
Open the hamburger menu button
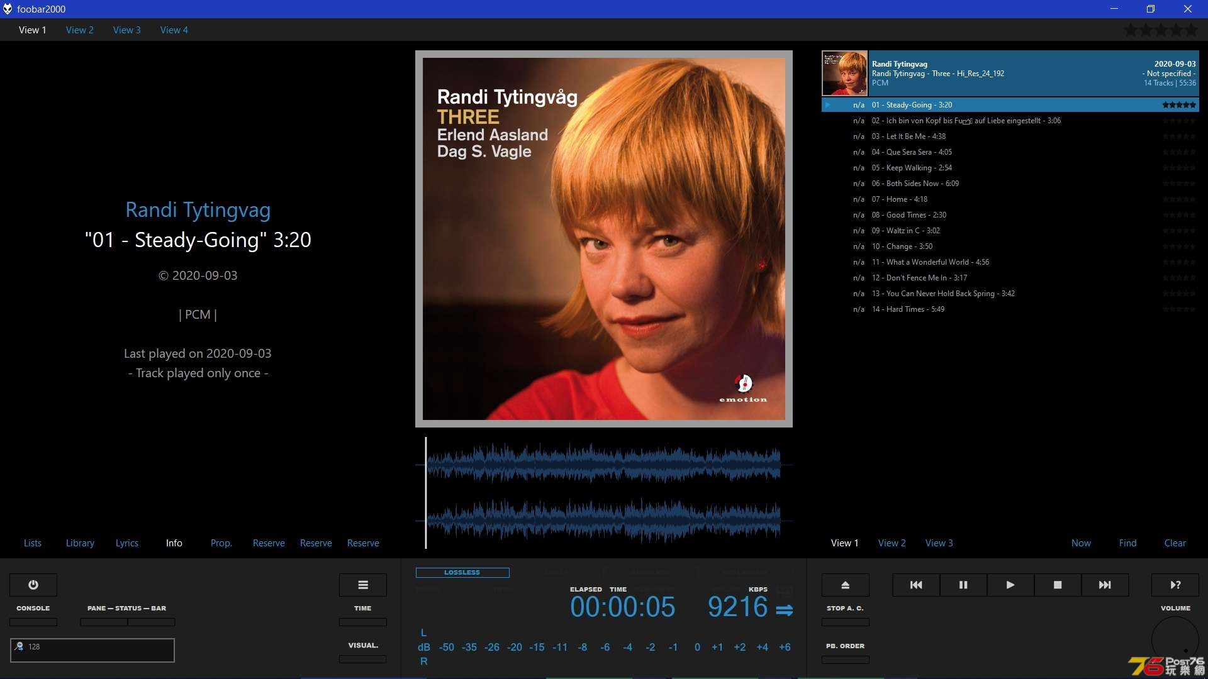tap(363, 585)
